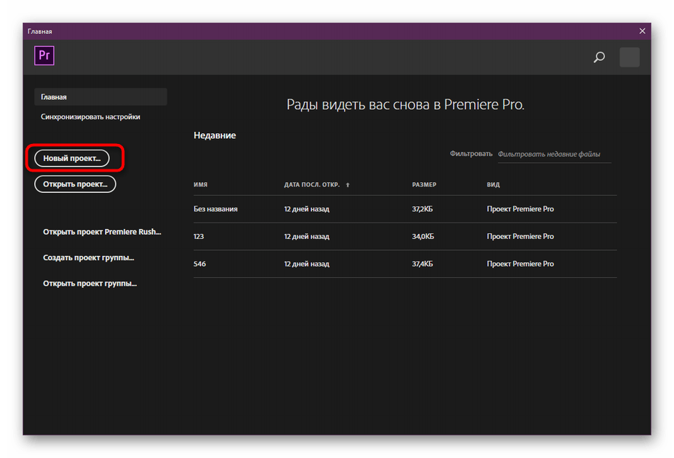This screenshot has width=674, height=458.
Task: Click the Premiere Pro logo icon
Action: coord(44,56)
